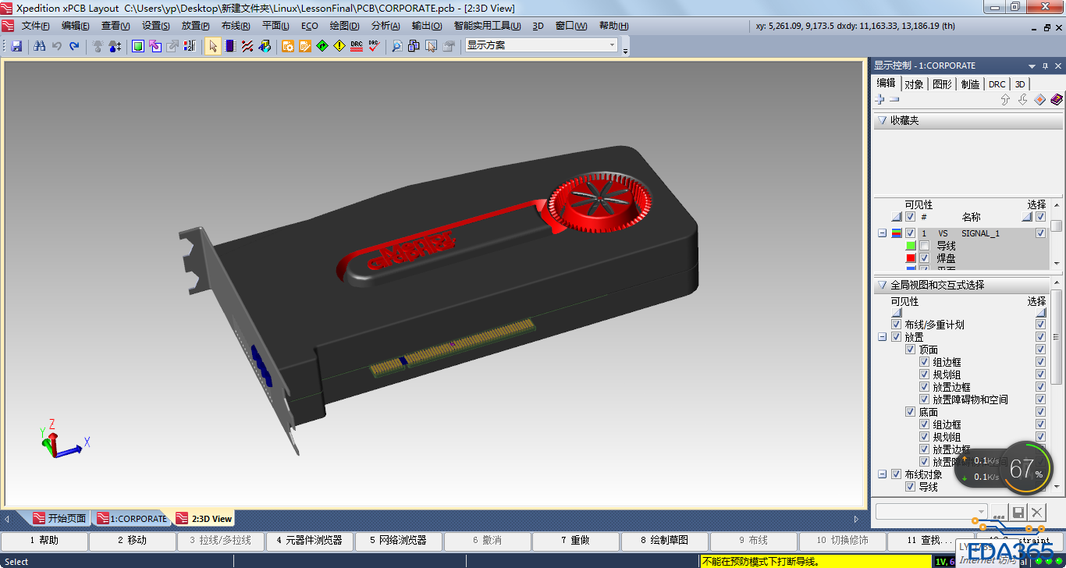This screenshot has height=568, width=1066.
Task: Click the purple help book icon
Action: pyautogui.click(x=1056, y=100)
